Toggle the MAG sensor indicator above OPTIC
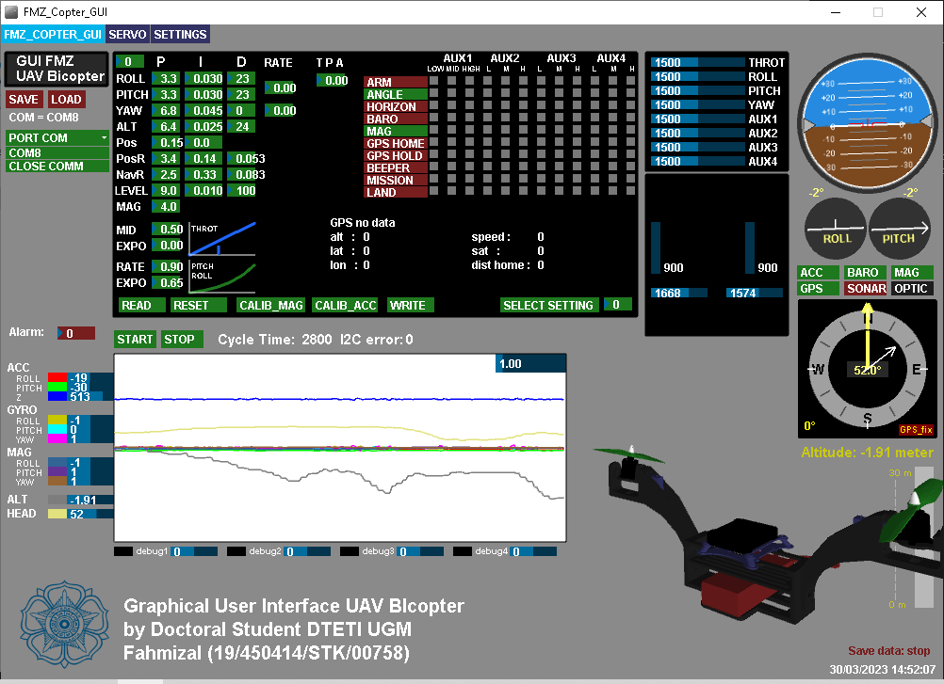This screenshot has height=684, width=944. (912, 273)
